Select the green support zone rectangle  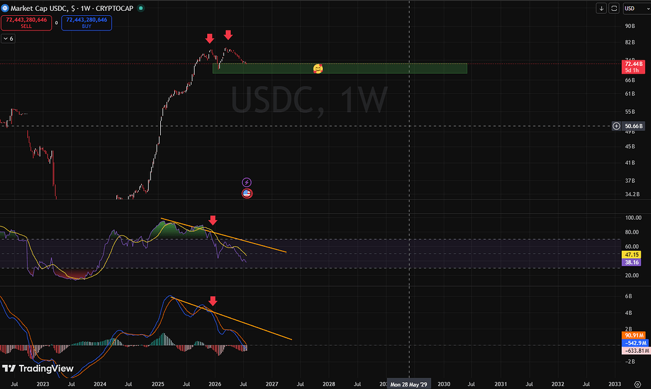(x=339, y=69)
